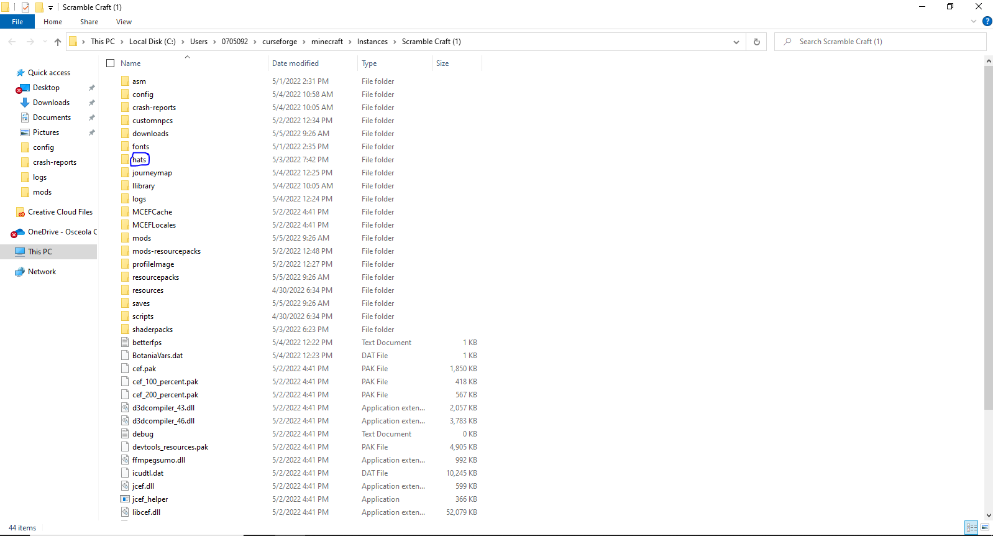This screenshot has width=993, height=536.
Task: Open the recent locations dropdown
Action: (x=45, y=42)
